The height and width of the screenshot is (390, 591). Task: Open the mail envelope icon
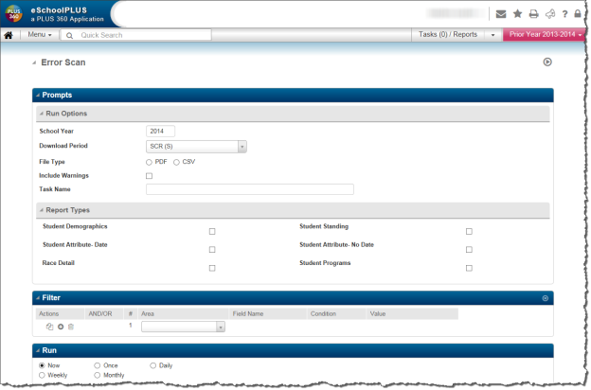pyautogui.click(x=501, y=14)
